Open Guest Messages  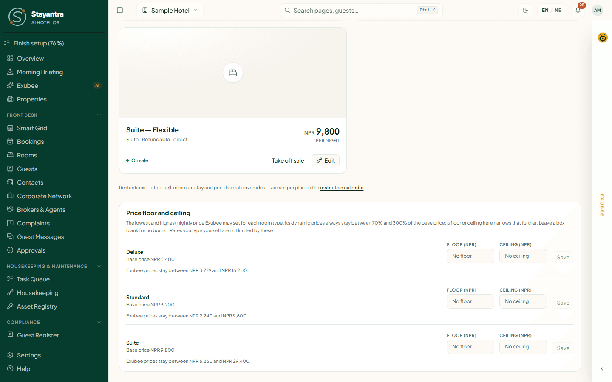tap(54, 237)
